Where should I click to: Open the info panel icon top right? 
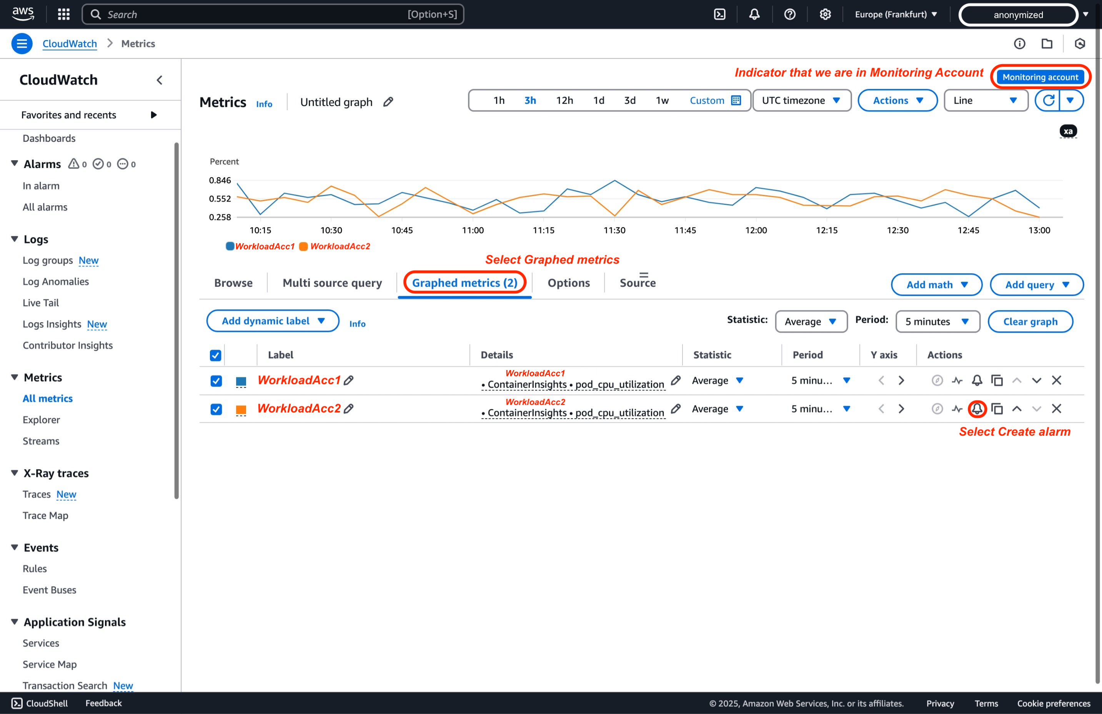click(x=1019, y=43)
